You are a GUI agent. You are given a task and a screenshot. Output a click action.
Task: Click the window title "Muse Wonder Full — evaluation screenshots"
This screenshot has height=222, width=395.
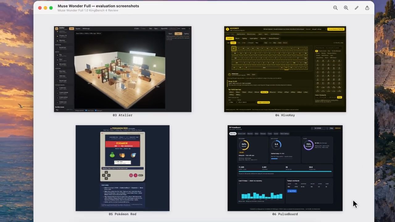[98, 6]
